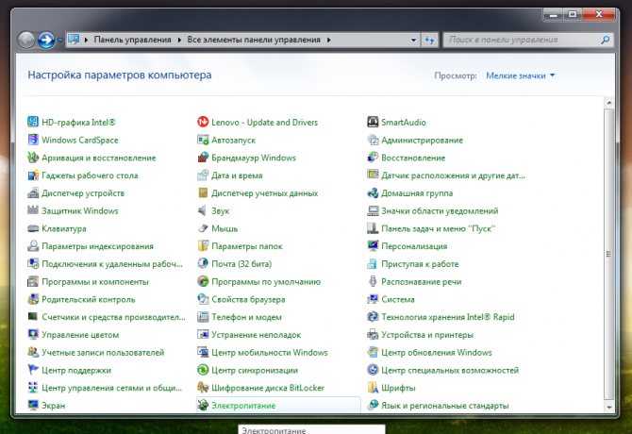
Task: Click the Звук speaker icon
Action: coord(203,210)
